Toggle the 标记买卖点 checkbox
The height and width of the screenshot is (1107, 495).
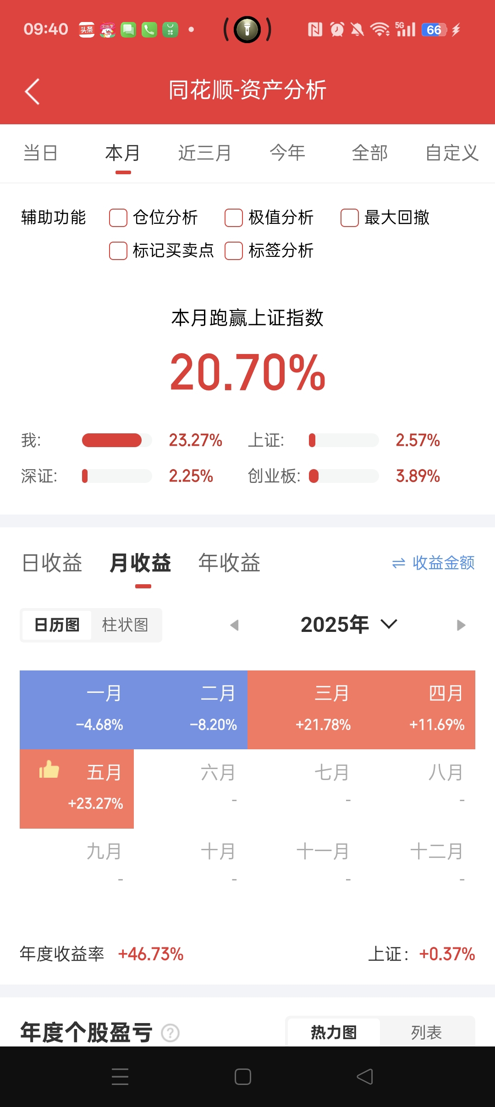(118, 251)
